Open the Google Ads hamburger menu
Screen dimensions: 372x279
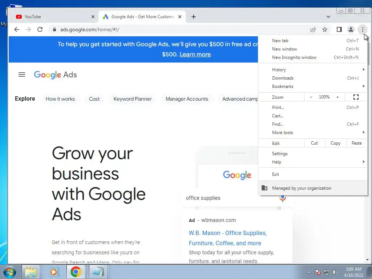[x=22, y=74]
